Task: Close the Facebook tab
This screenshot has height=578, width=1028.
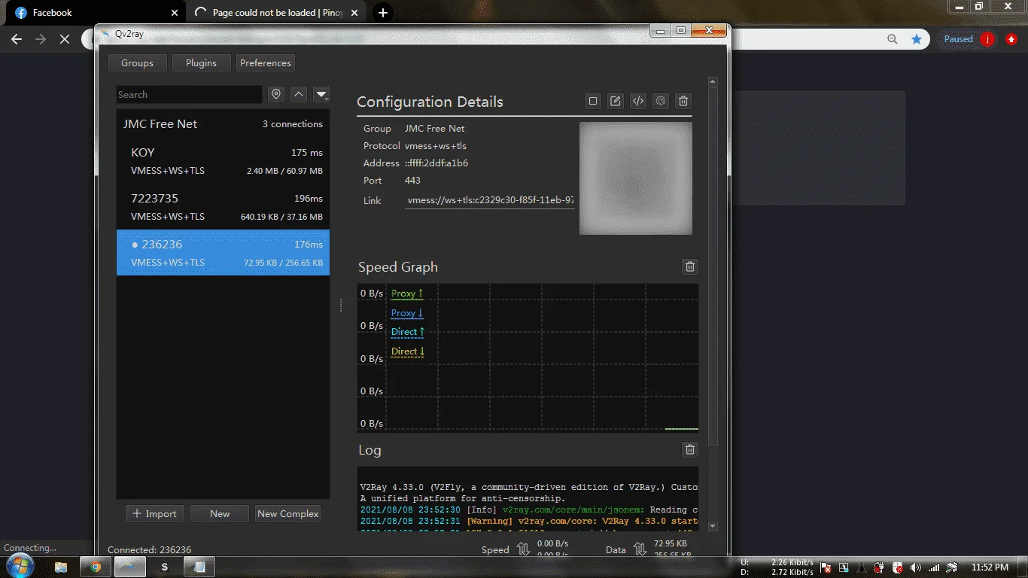Action: coord(175,13)
